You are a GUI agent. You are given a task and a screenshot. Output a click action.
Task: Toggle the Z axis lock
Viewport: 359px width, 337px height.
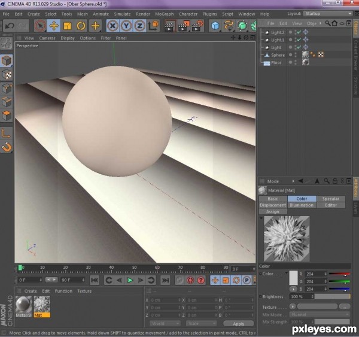point(139,26)
